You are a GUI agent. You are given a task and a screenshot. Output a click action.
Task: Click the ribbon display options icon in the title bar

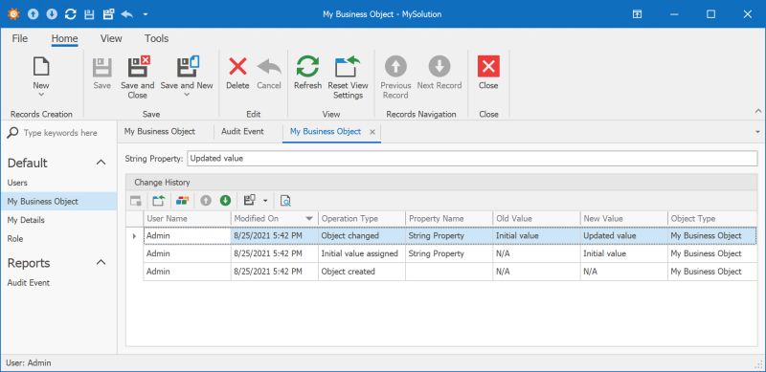[x=637, y=14]
